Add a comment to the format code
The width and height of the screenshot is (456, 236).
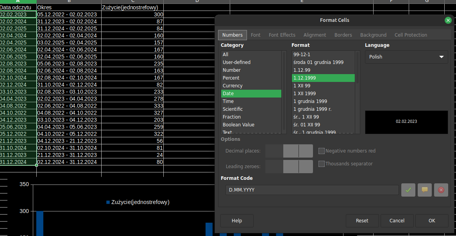click(424, 190)
